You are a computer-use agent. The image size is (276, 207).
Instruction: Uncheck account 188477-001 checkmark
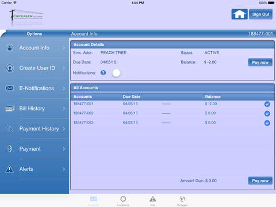tap(267, 104)
